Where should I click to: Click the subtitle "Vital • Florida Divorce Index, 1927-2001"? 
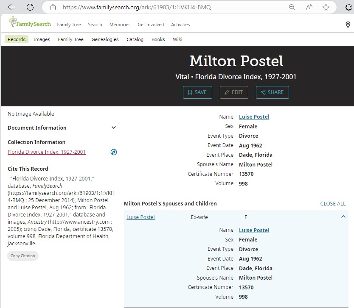(x=236, y=77)
